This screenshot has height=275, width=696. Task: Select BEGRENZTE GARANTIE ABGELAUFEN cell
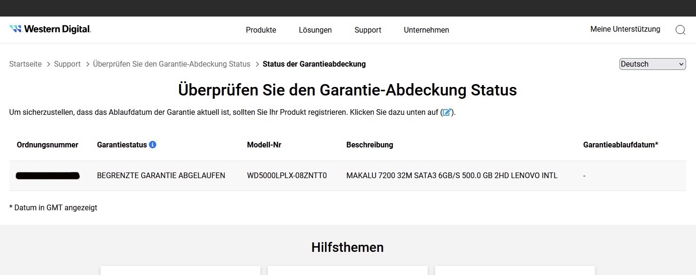(161, 175)
